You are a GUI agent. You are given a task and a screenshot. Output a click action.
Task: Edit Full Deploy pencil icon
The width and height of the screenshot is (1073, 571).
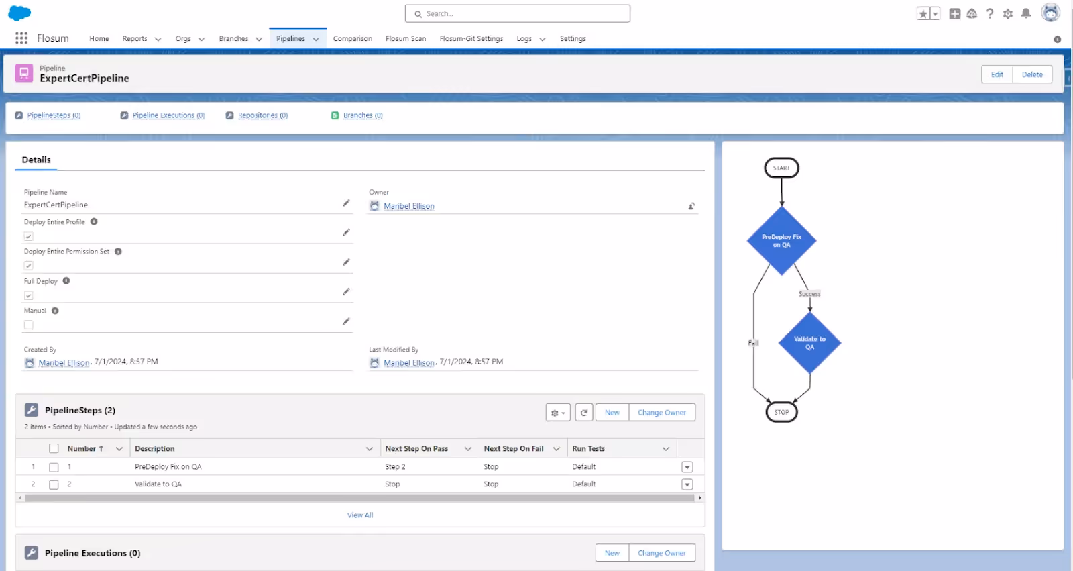pos(346,291)
